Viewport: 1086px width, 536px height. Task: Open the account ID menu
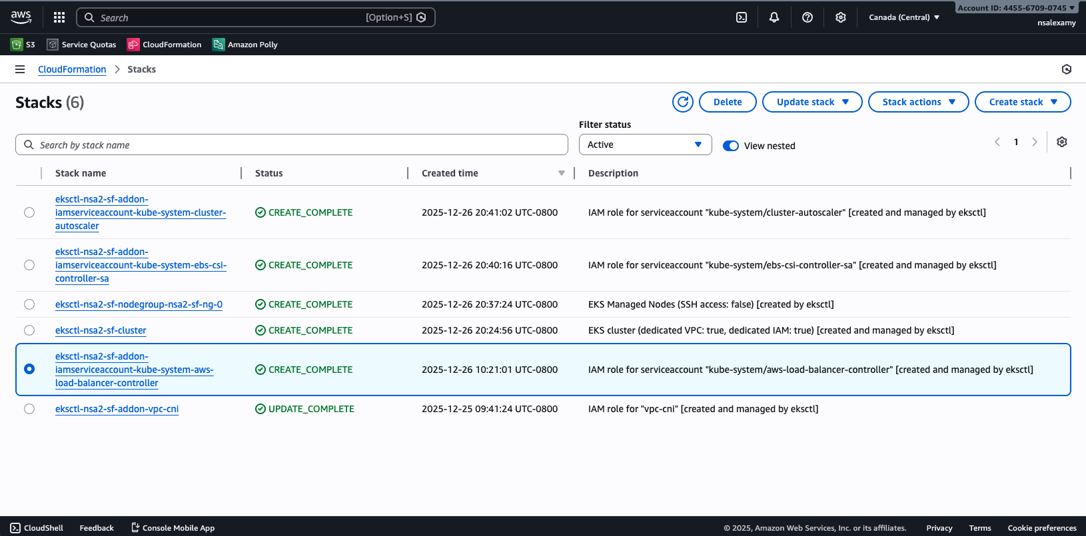pos(1016,8)
